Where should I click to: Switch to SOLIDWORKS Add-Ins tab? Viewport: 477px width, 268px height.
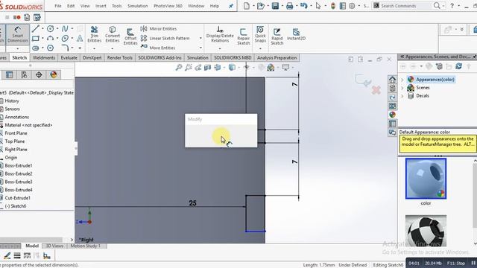(x=159, y=58)
